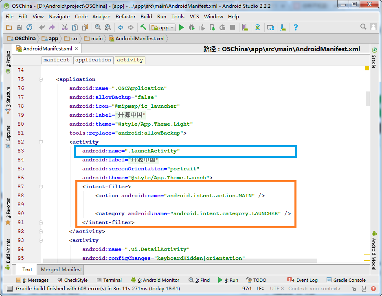Open the Refactor menu
Image resolution: width=382 pixels, height=296 pixels.
click(125, 17)
